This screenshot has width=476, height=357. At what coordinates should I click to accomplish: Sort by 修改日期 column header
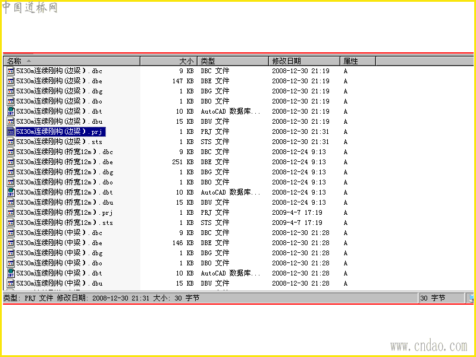tap(304, 61)
